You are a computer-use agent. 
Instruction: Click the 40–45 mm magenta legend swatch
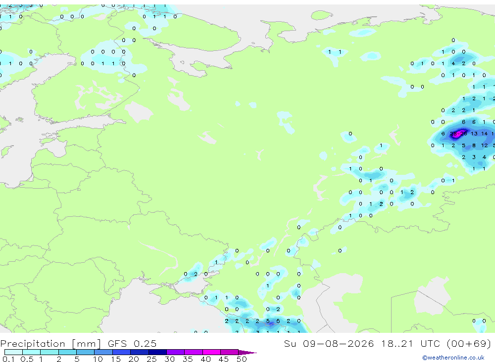click(x=211, y=352)
